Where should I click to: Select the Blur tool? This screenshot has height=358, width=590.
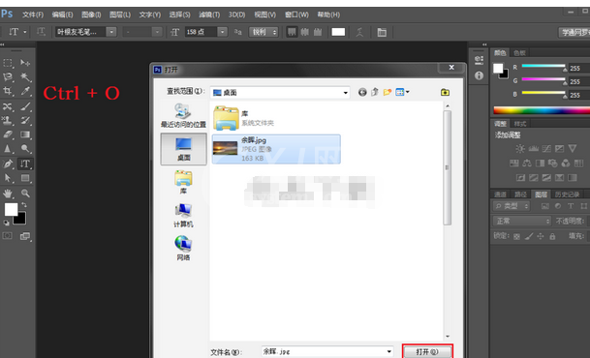(8, 149)
